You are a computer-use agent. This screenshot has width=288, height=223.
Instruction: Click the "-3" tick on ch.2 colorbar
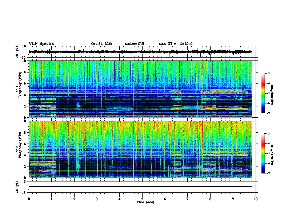coord(268,134)
